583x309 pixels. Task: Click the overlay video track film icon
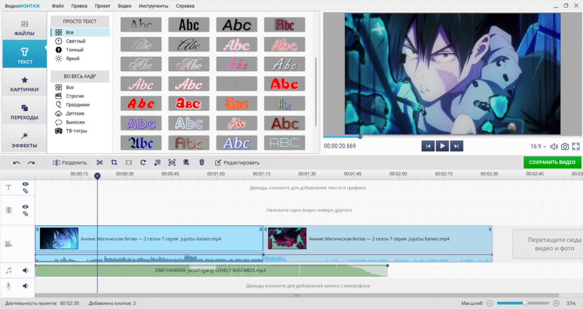click(x=9, y=210)
